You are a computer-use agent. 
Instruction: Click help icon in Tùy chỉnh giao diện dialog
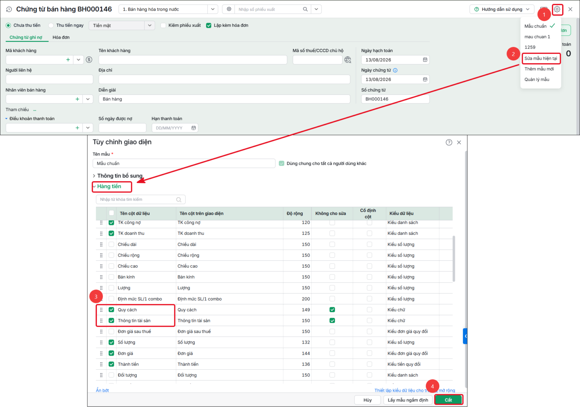coord(449,142)
